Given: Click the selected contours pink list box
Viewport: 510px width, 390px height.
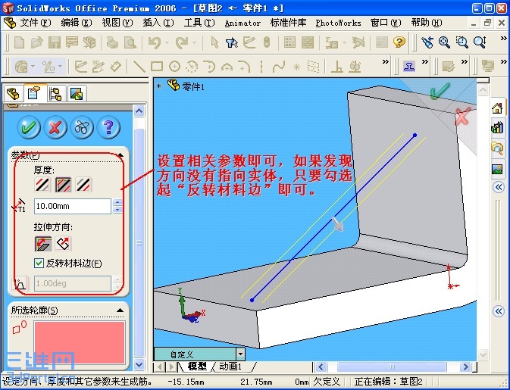Looking at the screenshot, I should pyautogui.click(x=80, y=342).
